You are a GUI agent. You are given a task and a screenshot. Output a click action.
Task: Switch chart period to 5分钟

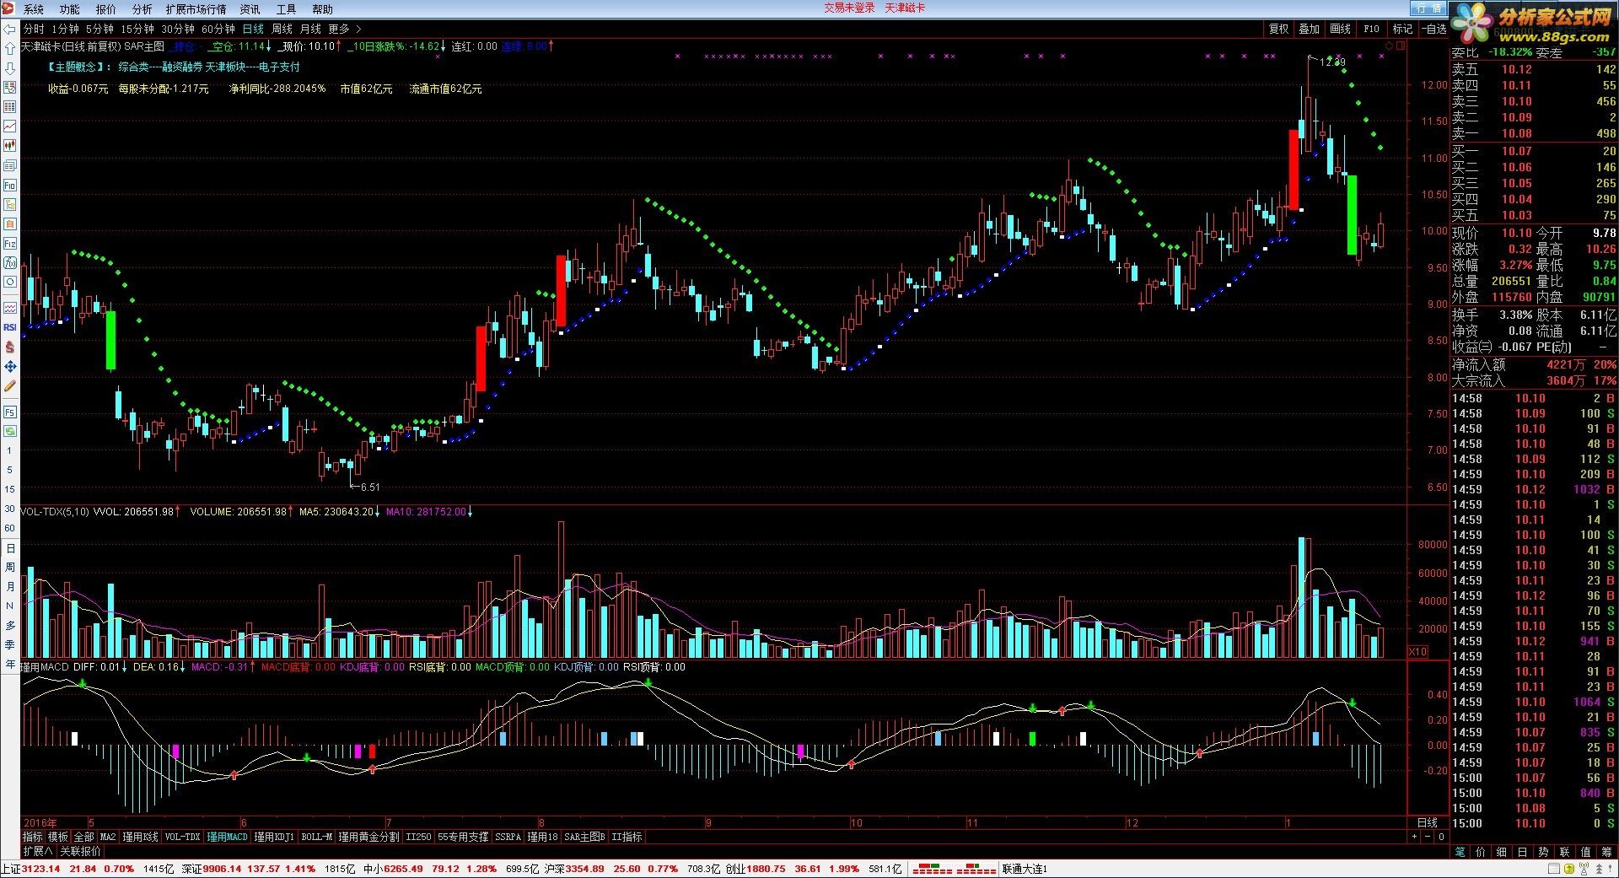100,29
